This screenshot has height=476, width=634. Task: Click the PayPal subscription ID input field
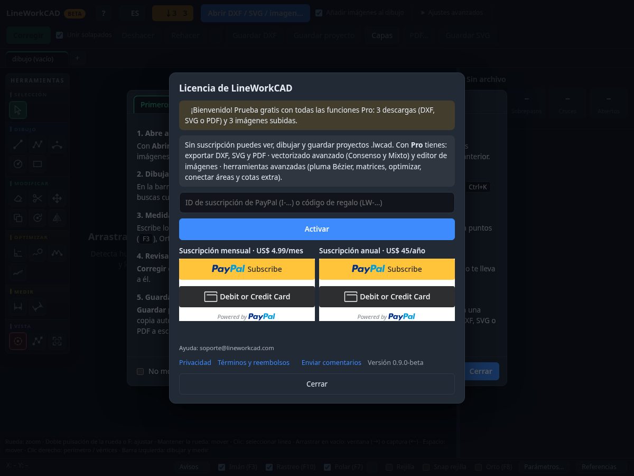click(317, 203)
